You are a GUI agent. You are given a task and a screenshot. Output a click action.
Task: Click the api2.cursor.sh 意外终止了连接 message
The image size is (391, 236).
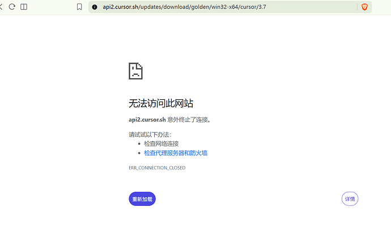tap(170, 120)
